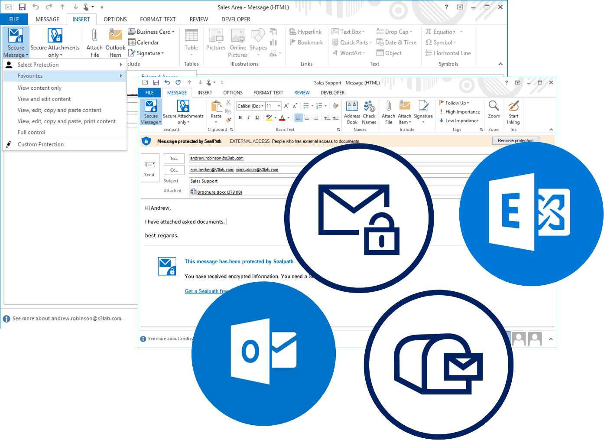
Task: Switch to OPTIONS tab in Sales Area window
Action: click(x=115, y=19)
